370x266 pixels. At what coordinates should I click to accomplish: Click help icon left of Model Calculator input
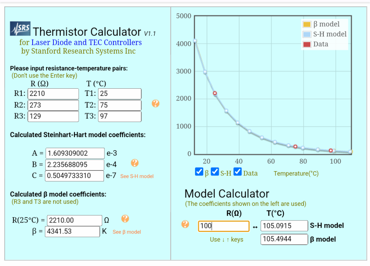point(185,224)
